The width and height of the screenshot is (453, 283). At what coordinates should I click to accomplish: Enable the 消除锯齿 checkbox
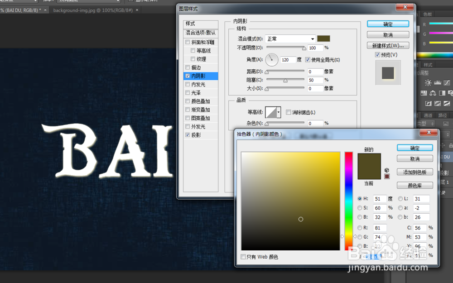click(288, 112)
